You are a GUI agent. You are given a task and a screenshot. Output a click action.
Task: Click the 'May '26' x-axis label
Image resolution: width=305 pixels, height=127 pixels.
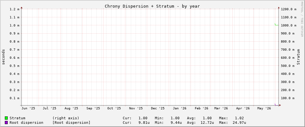(264, 108)
